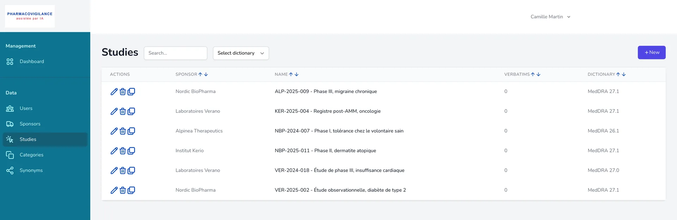Viewport: 677px width, 220px height.
Task: Click verbatims count in NBP-2025-011 row
Action: coord(506,151)
